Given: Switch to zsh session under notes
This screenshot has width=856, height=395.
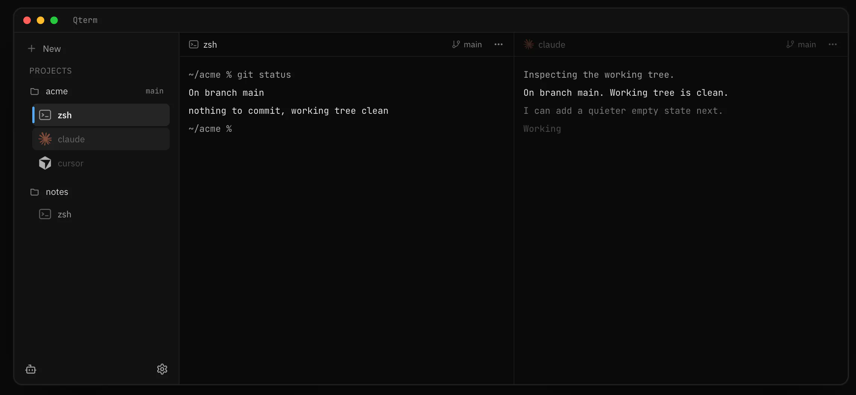Looking at the screenshot, I should coord(101,214).
